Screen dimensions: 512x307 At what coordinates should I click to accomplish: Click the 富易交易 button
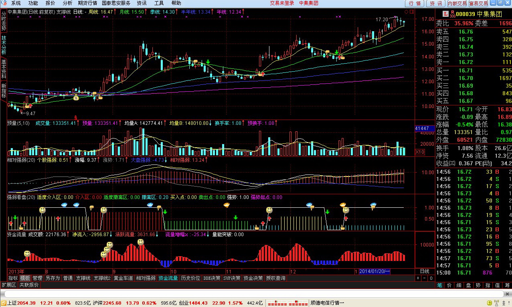(x=478, y=3)
